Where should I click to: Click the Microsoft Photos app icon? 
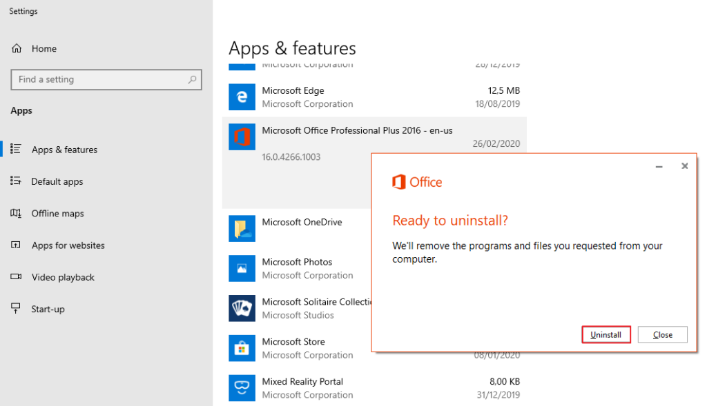tap(242, 268)
